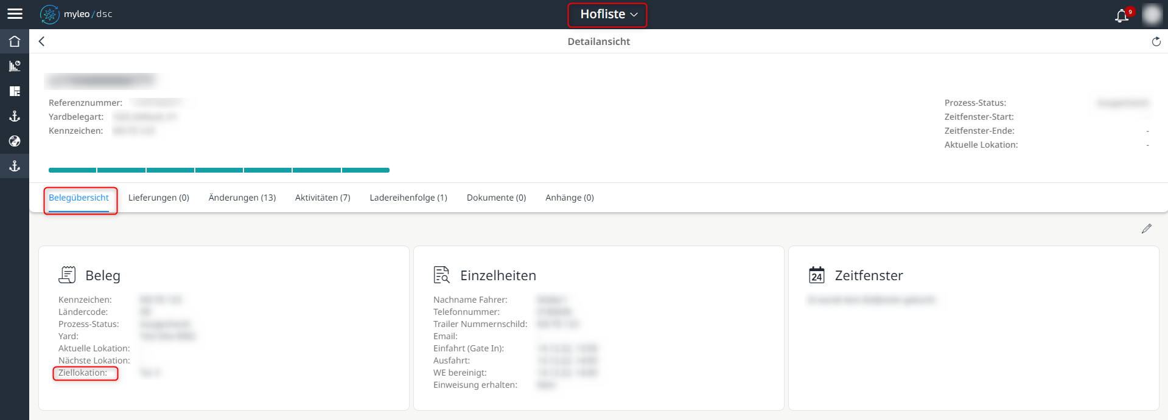
Task: Open the Ladereihenfolge (1) tab
Action: coord(408,198)
